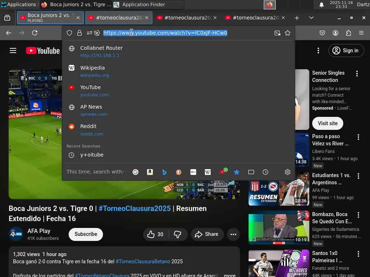Choose the Reddit suggestion
The height and width of the screenshot is (277, 370).
coord(178,130)
